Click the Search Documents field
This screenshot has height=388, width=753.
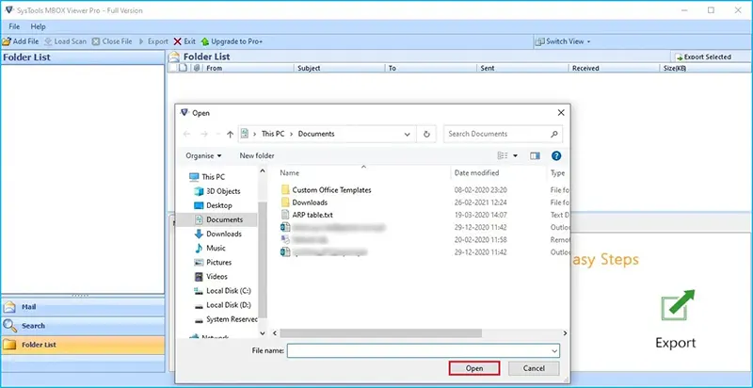499,134
